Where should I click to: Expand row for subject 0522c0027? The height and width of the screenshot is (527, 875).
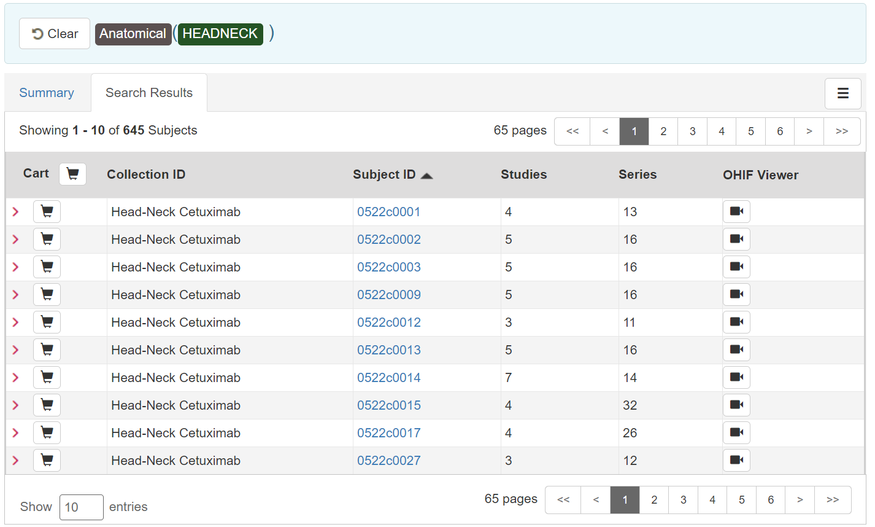[16, 461]
